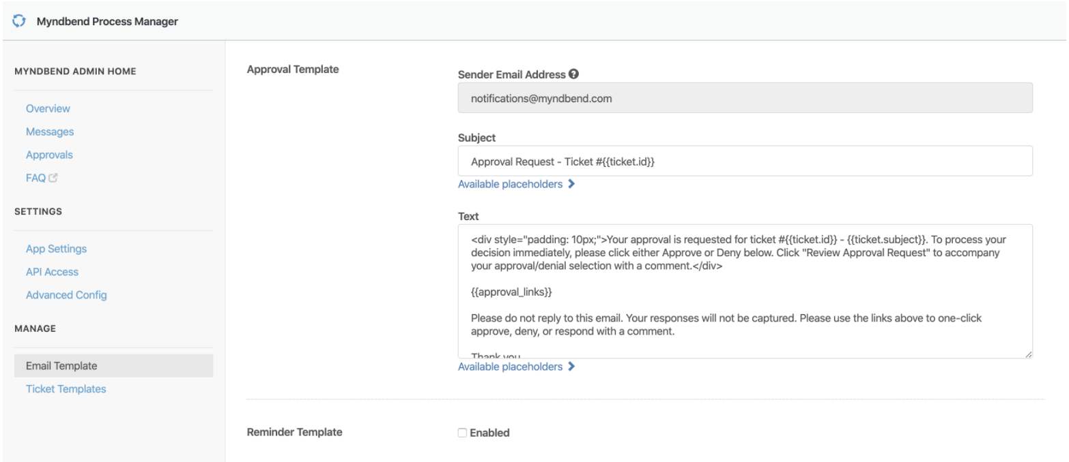
Task: Open the Messages page
Action: (x=48, y=132)
